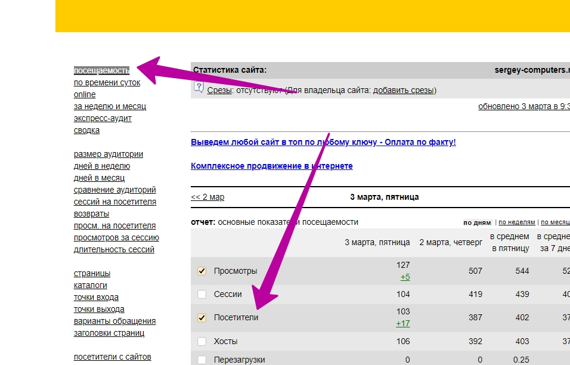570x365 pixels.
Task: Open сессий на посетителя report
Action: 115,202
